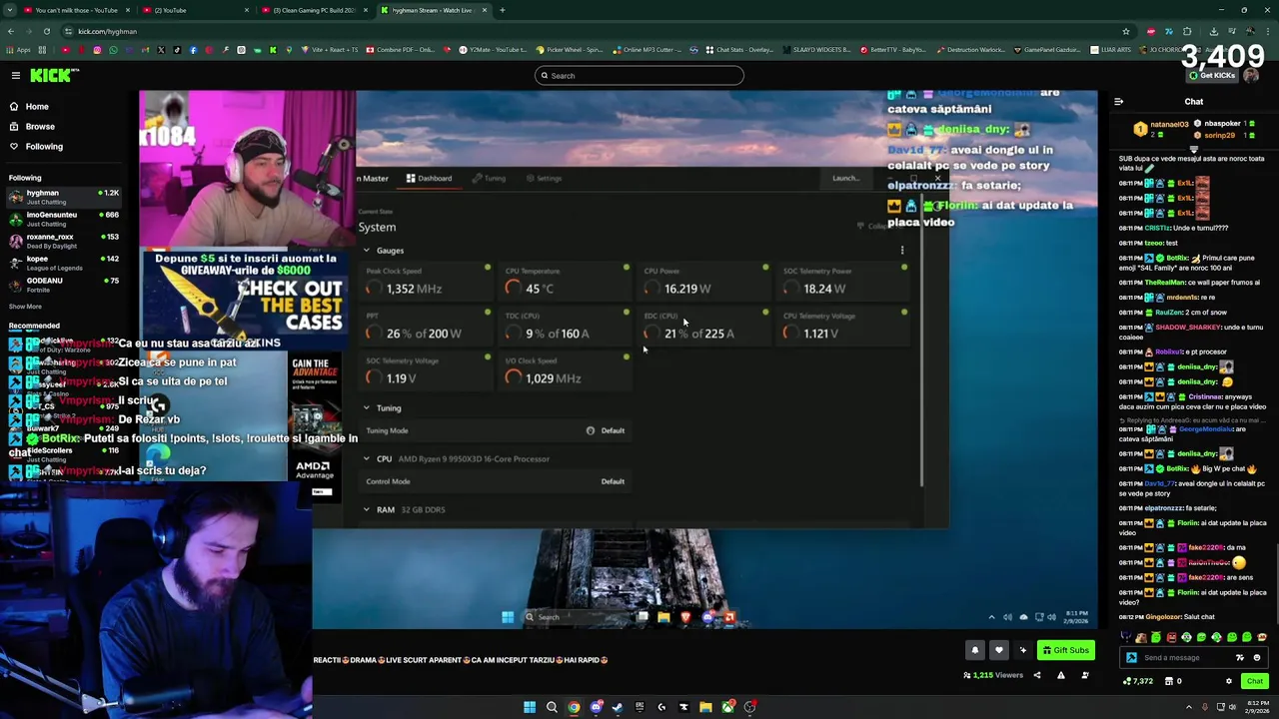This screenshot has width=1279, height=719.
Task: Open browser downloads icon
Action: (1213, 31)
